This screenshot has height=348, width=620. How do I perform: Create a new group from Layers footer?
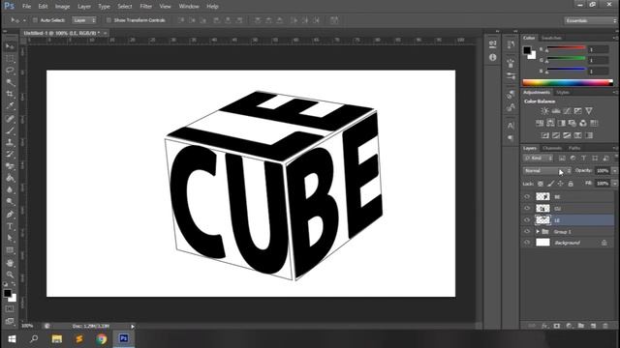[x=581, y=326]
